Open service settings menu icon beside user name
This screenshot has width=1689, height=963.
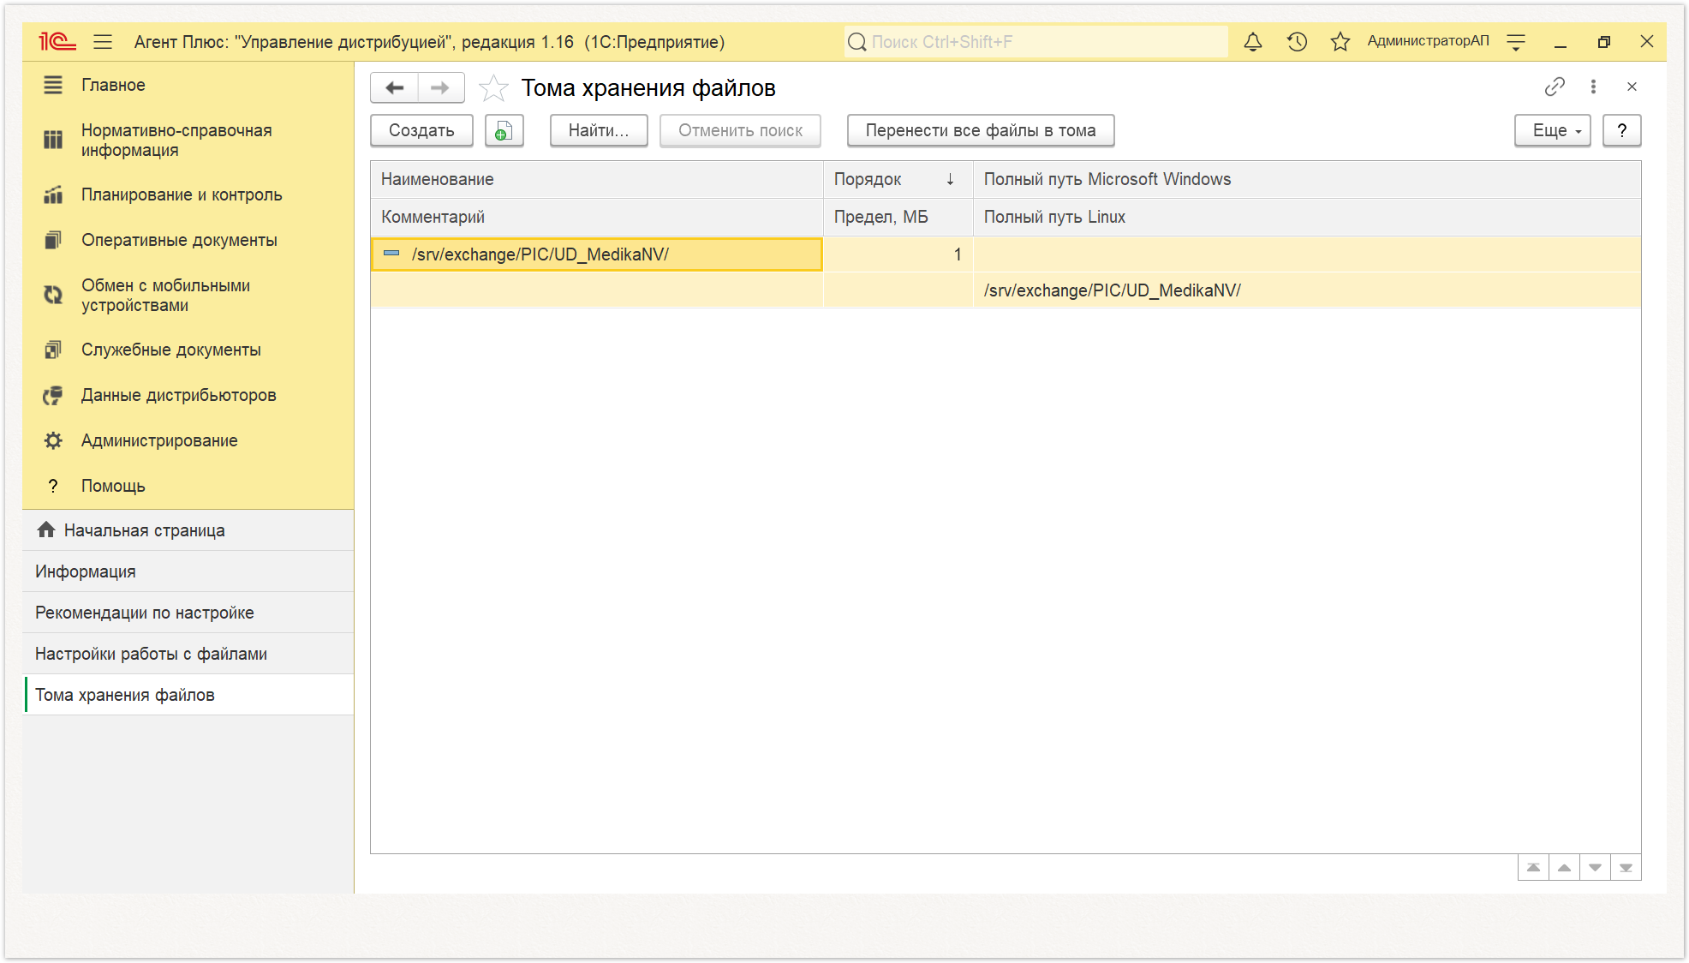coord(1516,41)
